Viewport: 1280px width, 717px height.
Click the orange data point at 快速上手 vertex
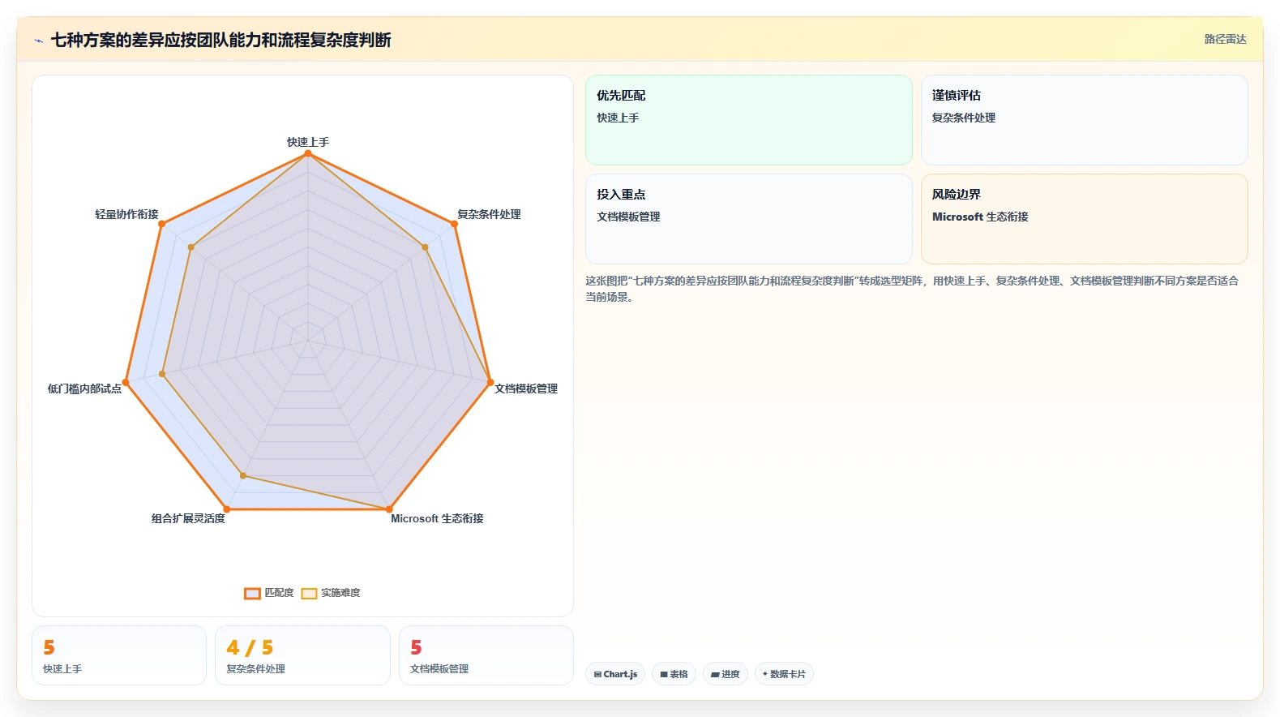(308, 153)
